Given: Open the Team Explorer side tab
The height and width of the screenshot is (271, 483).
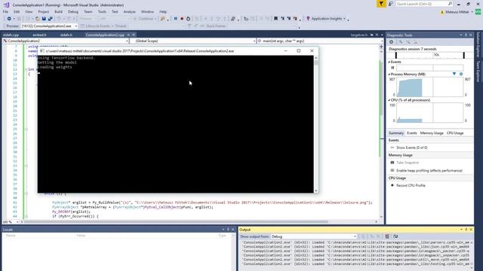Looking at the screenshot, I should [x=478, y=72].
